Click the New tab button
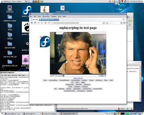The height and width of the screenshot is (115, 144). pos(34,20)
